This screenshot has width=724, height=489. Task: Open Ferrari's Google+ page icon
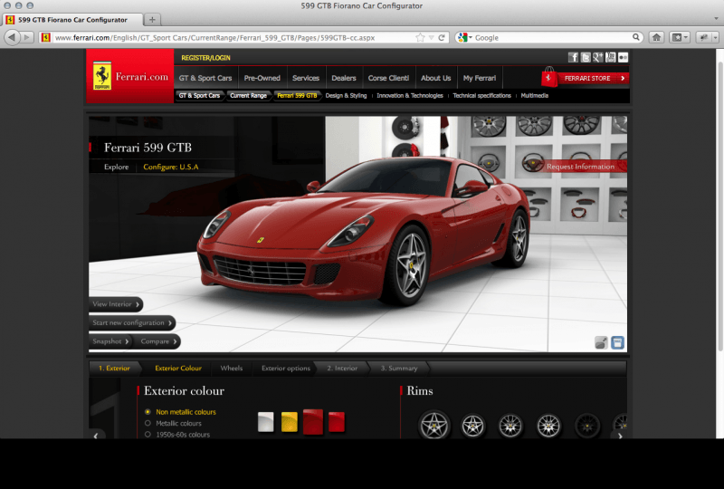click(x=598, y=57)
